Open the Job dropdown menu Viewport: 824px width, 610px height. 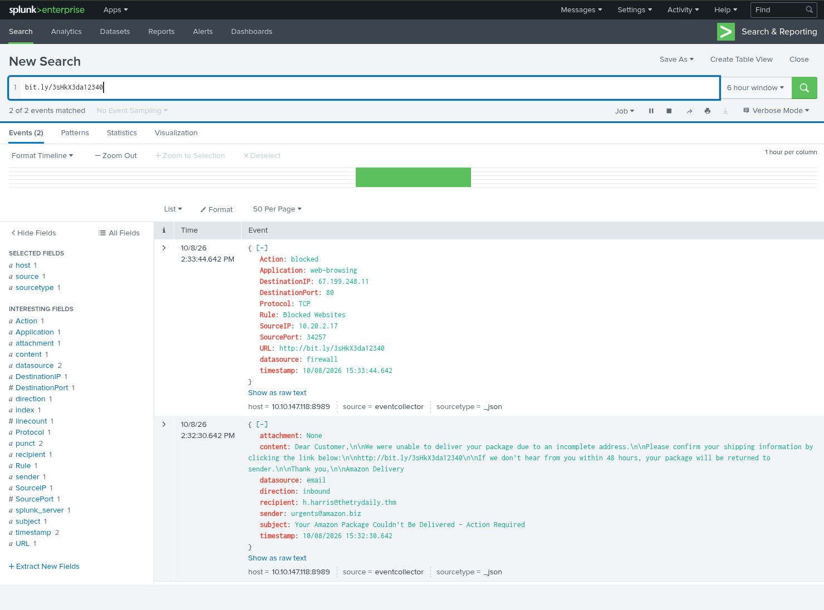[625, 111]
